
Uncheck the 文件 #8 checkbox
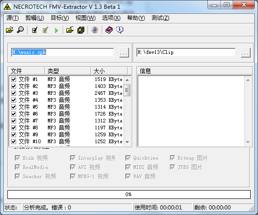(x=13, y=128)
